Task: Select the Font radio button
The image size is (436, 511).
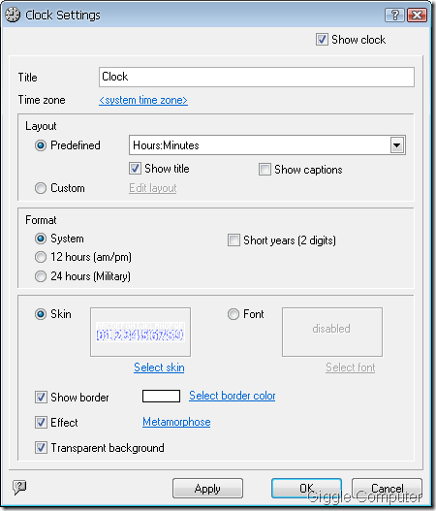Action: point(234,314)
